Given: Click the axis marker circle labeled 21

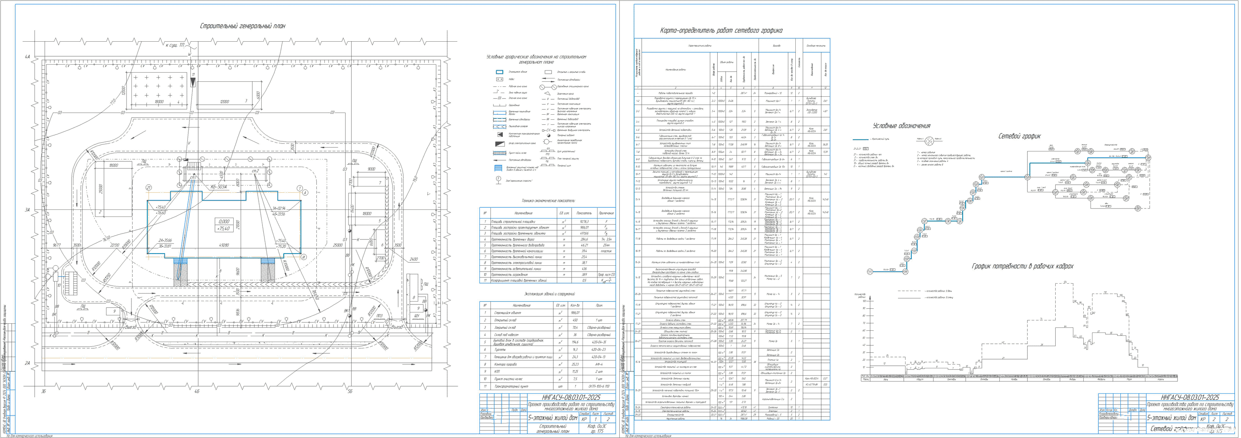Looking at the screenshot, I should click(149, 187).
